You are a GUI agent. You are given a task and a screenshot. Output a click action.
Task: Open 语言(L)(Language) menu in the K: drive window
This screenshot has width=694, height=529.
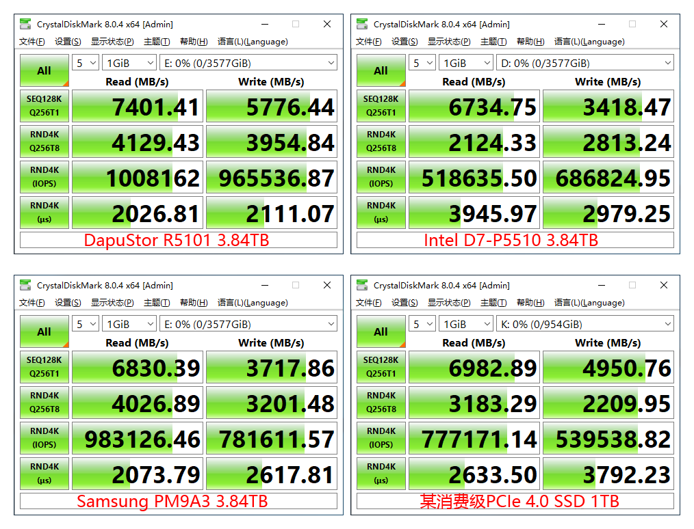(589, 303)
